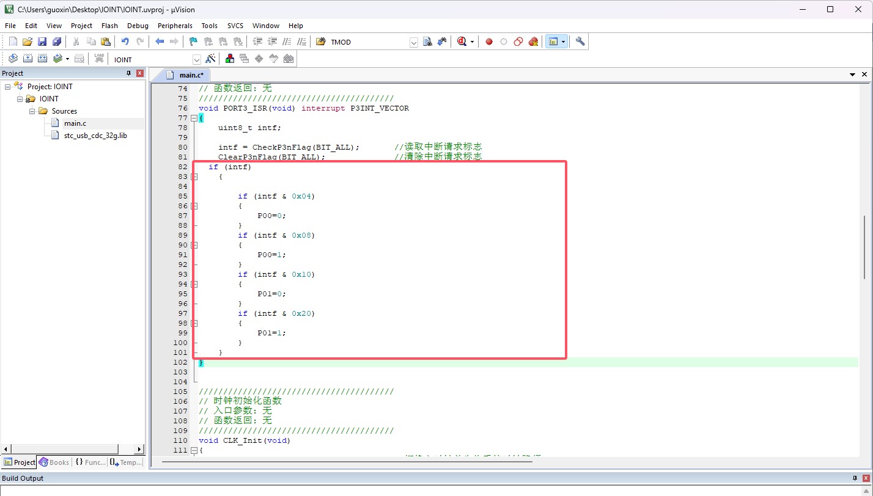Insert a breakpoint with the red dot
This screenshot has height=496, width=873.
[x=489, y=42]
